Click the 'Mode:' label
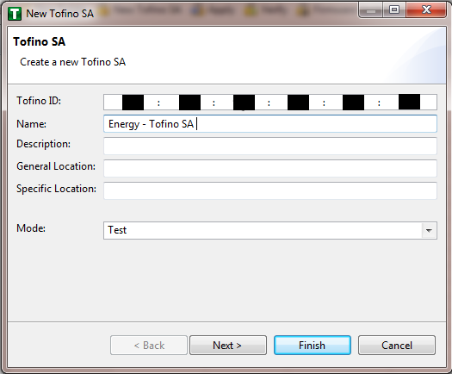452x374 pixels. [31, 228]
